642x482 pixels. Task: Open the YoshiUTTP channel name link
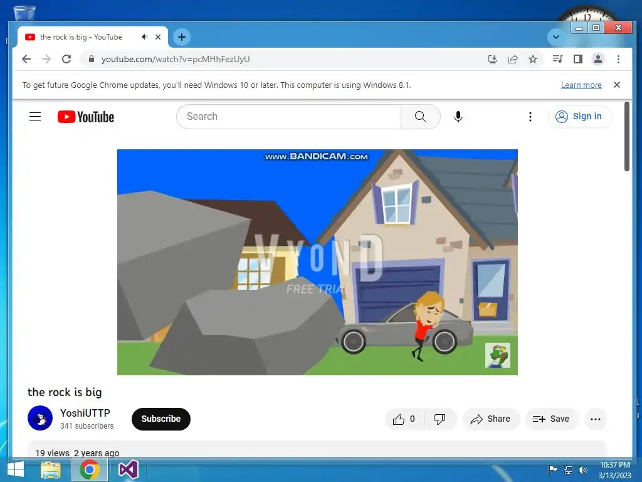click(85, 413)
